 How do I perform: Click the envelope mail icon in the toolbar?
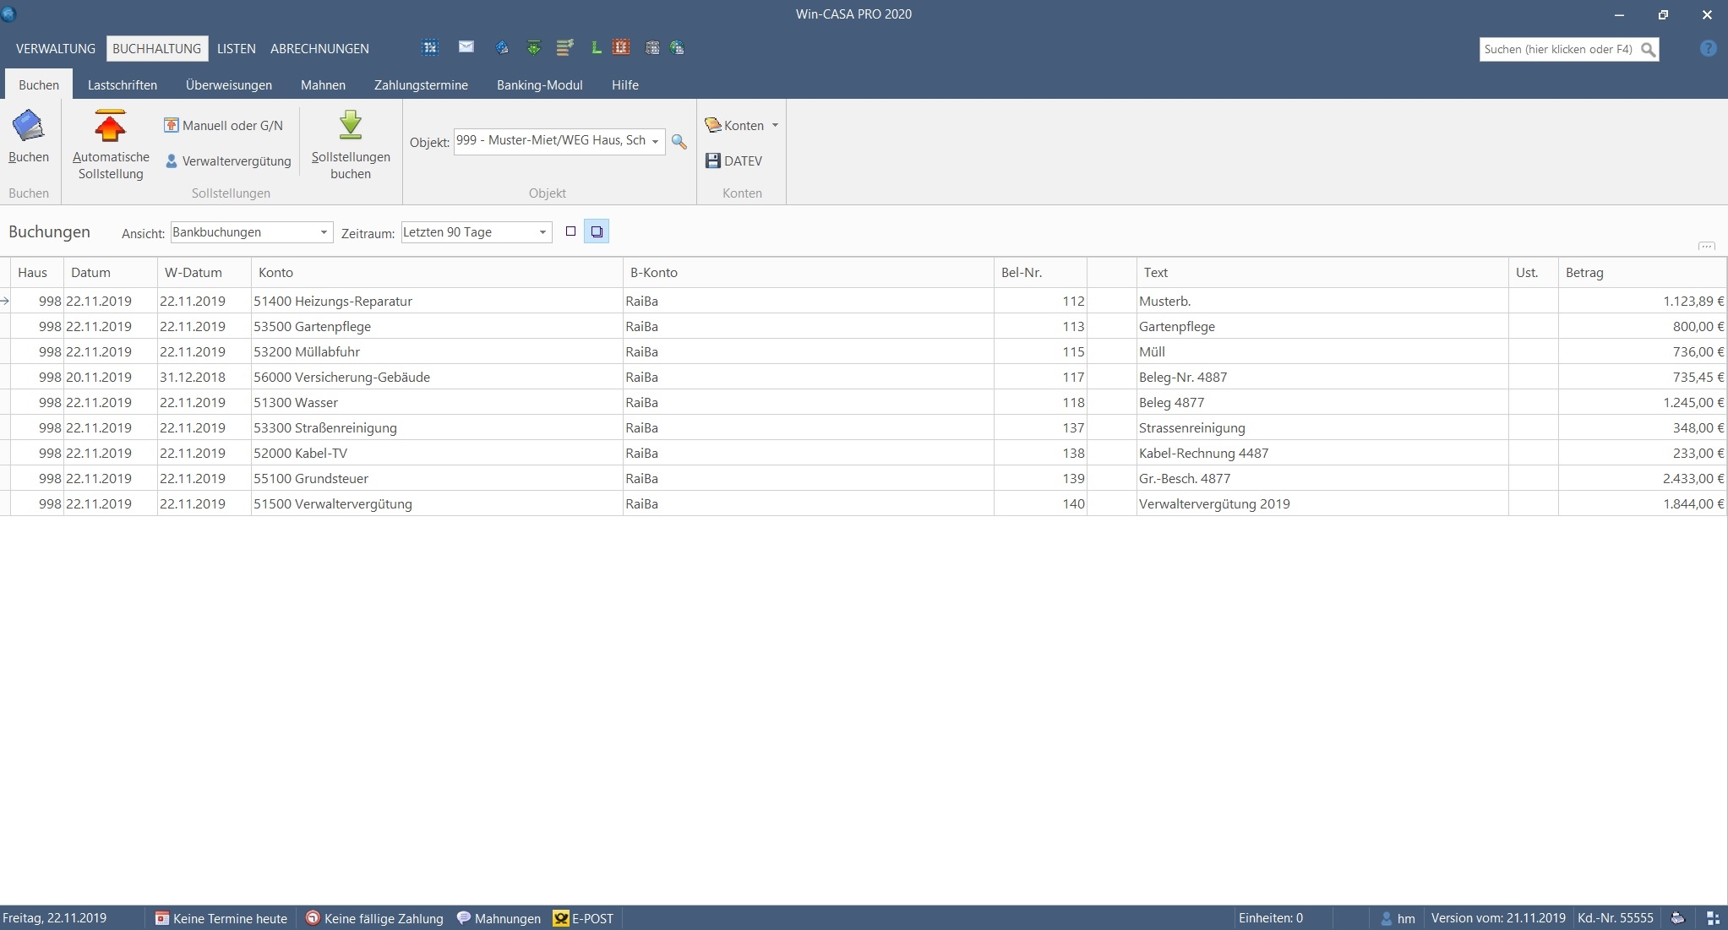click(x=466, y=47)
